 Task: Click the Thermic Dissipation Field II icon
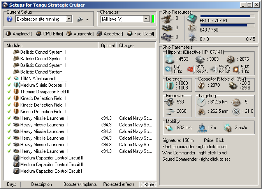[16, 91]
